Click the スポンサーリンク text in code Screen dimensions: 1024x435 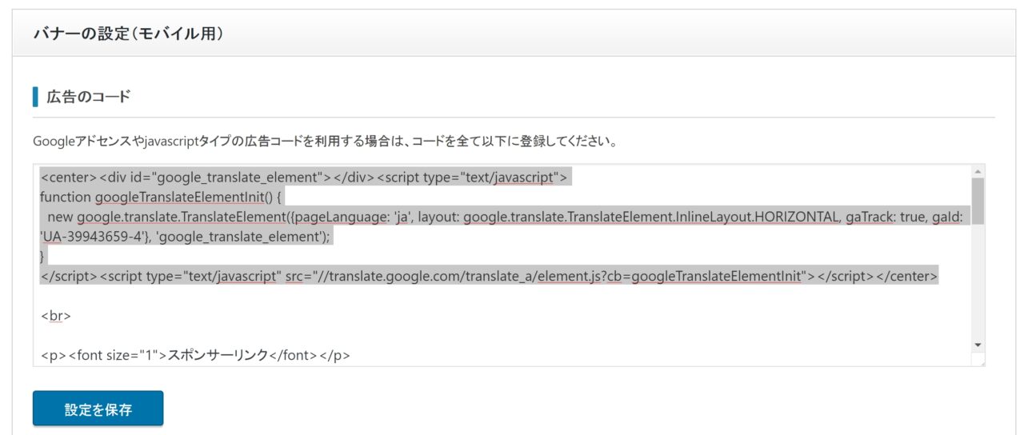[x=217, y=355]
